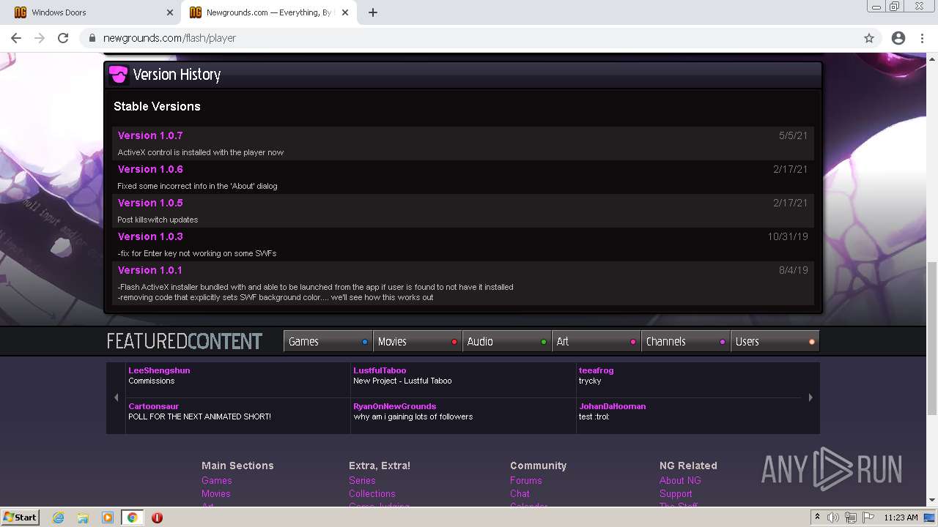Open the Series footer link
The height and width of the screenshot is (527, 938).
pos(362,480)
